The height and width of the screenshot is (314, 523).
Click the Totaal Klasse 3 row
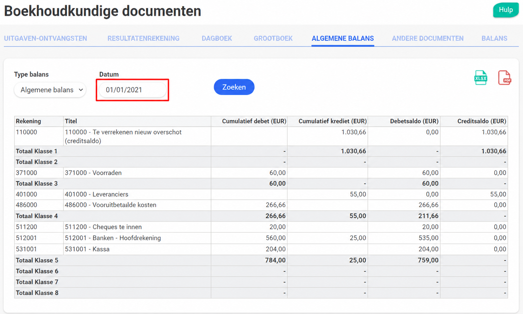coord(261,183)
